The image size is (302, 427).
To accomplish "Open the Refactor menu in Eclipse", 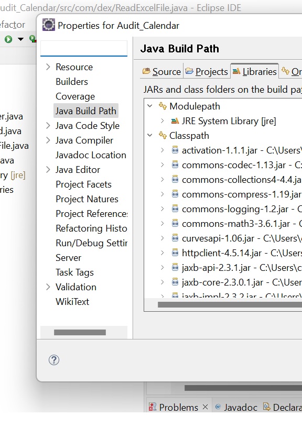I will [x=12, y=25].
